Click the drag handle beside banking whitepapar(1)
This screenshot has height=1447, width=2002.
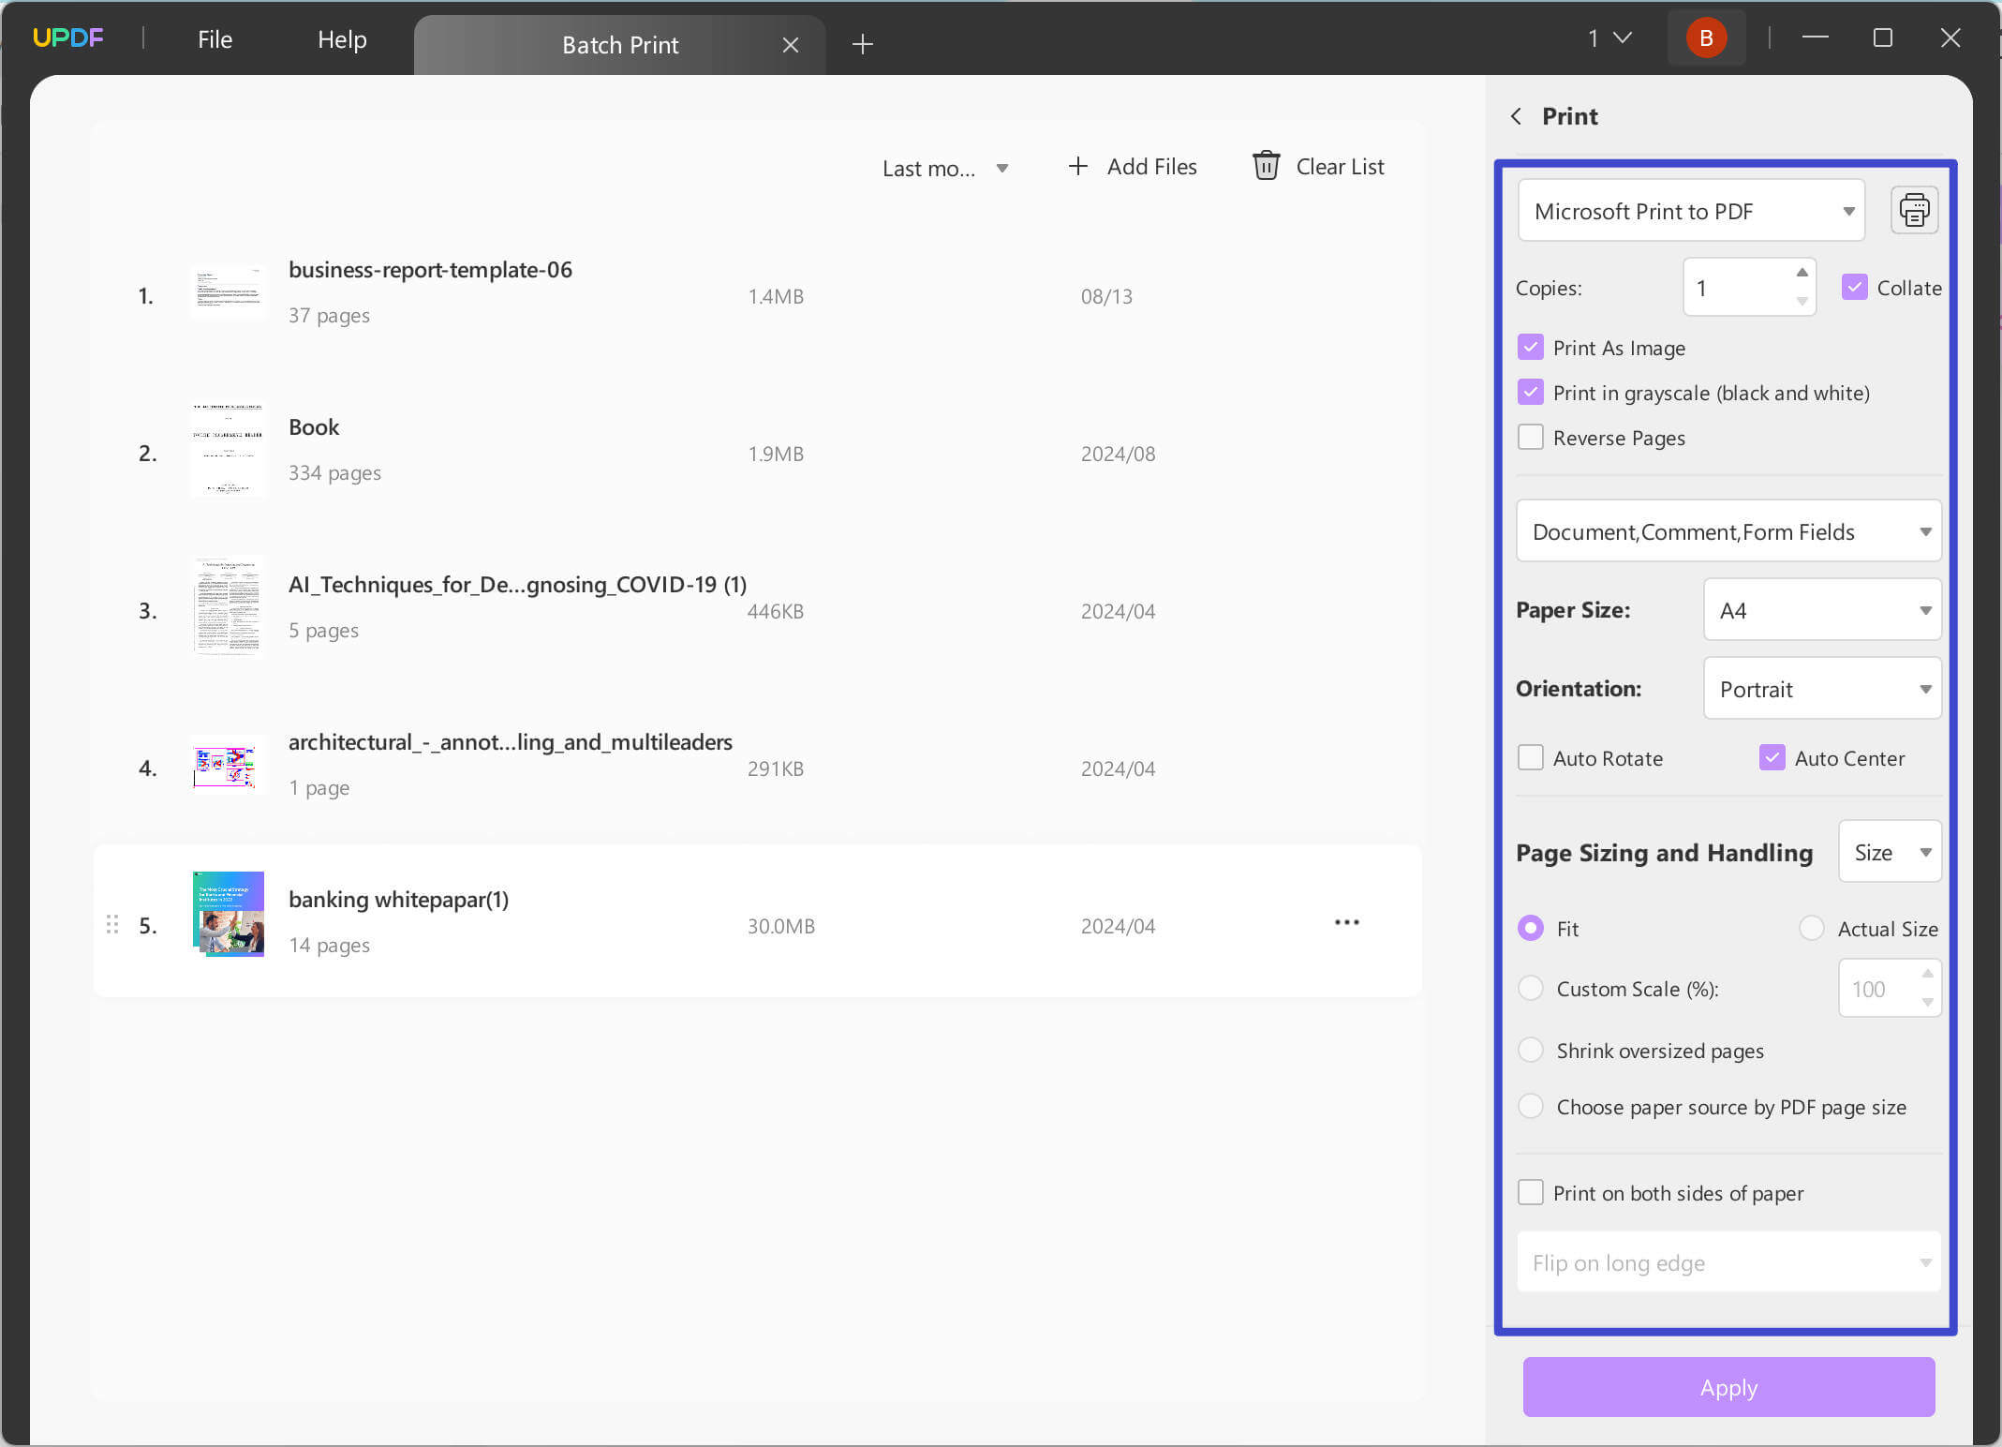[112, 924]
